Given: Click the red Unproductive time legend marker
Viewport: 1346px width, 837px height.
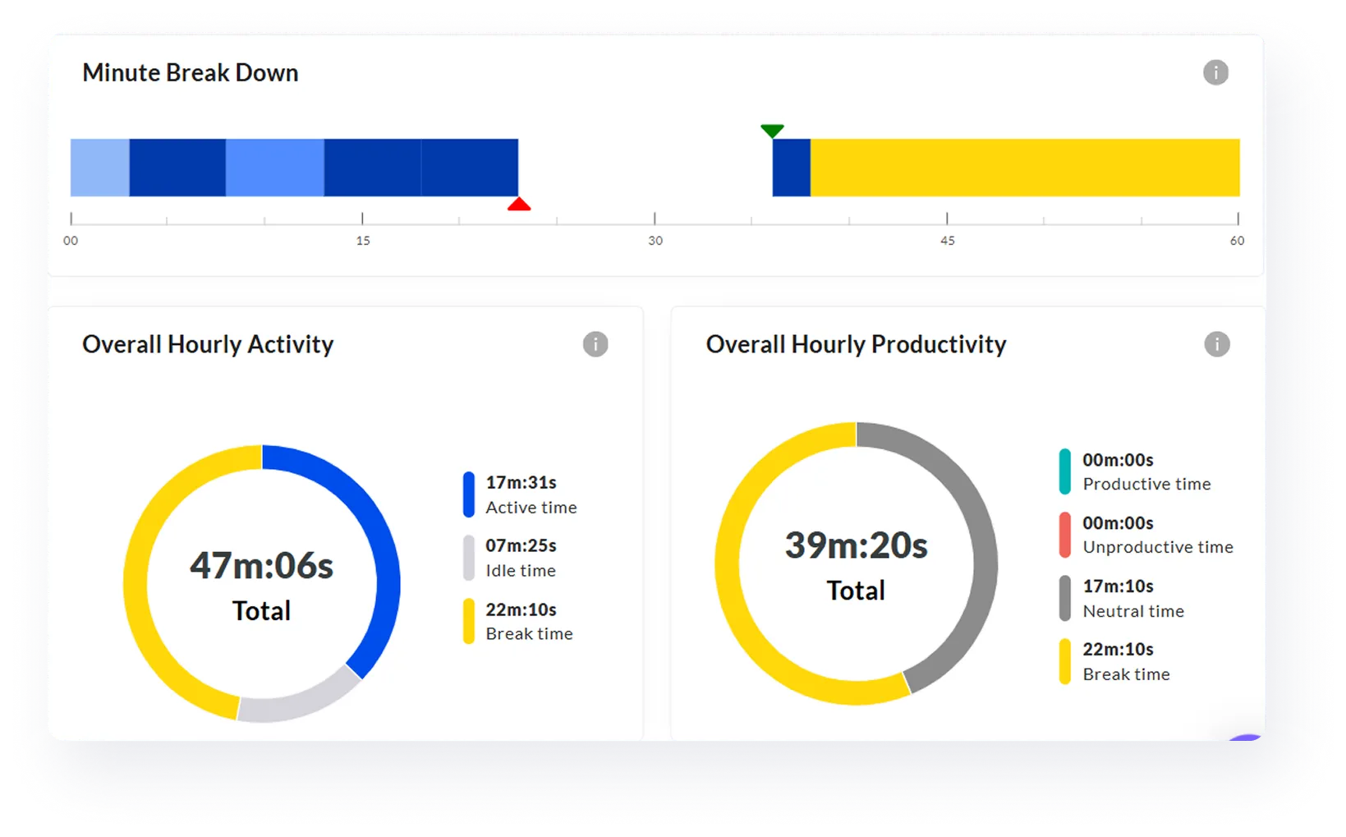Looking at the screenshot, I should (x=1065, y=534).
